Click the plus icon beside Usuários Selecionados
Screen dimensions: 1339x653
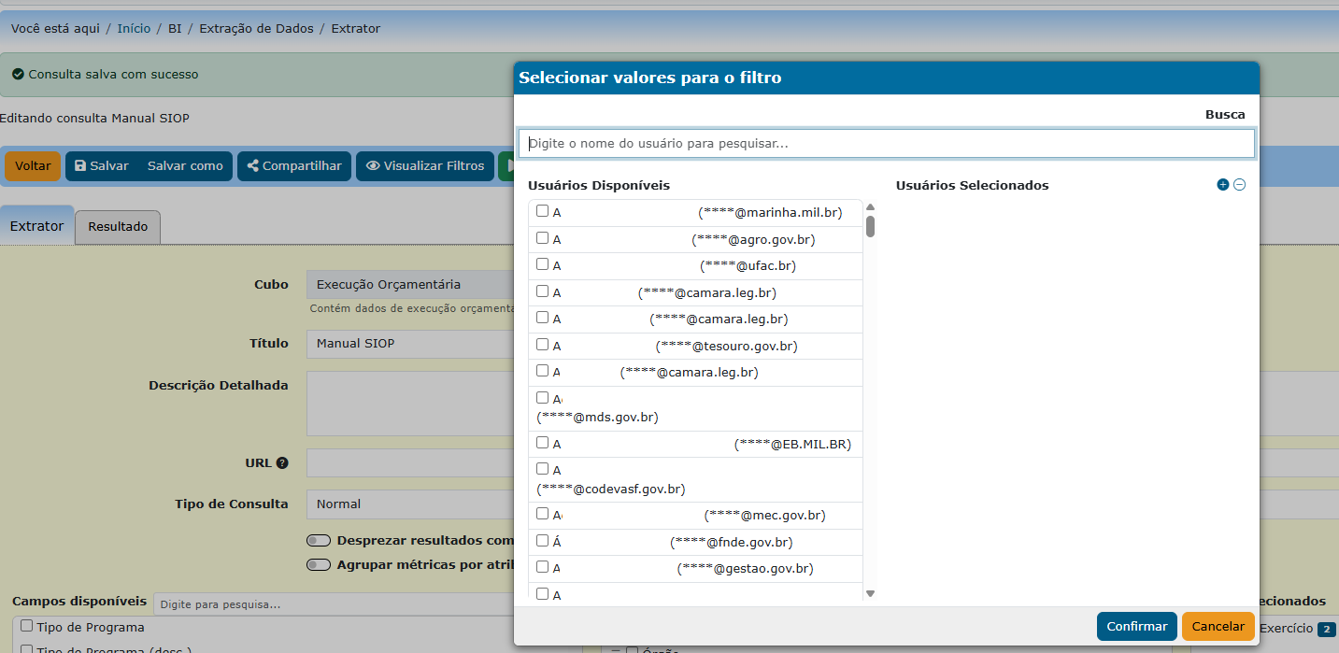[x=1222, y=185]
